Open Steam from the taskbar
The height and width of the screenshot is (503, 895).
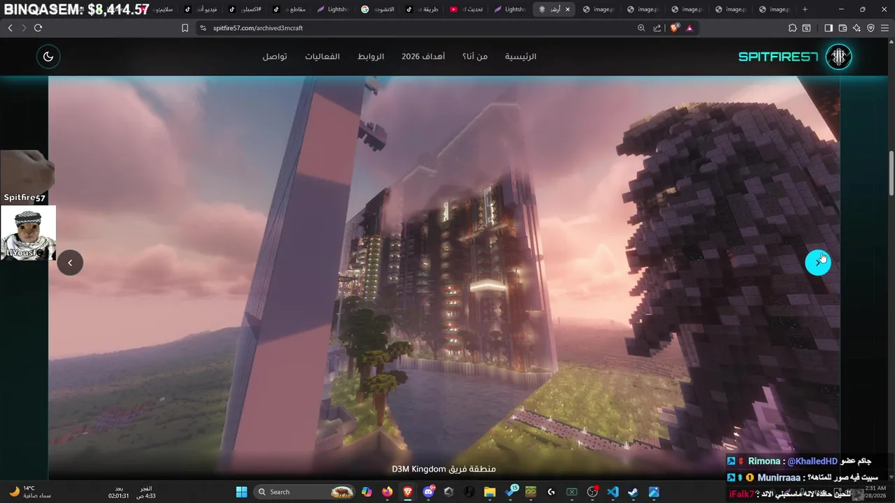tap(633, 492)
